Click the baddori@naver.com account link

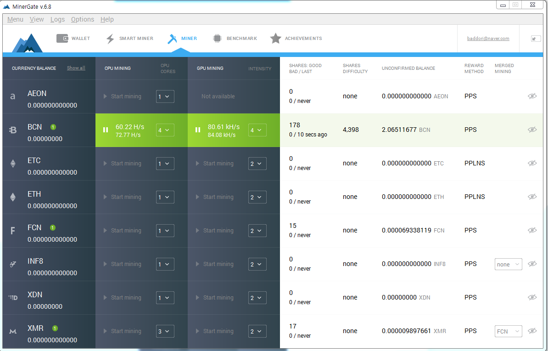click(488, 39)
